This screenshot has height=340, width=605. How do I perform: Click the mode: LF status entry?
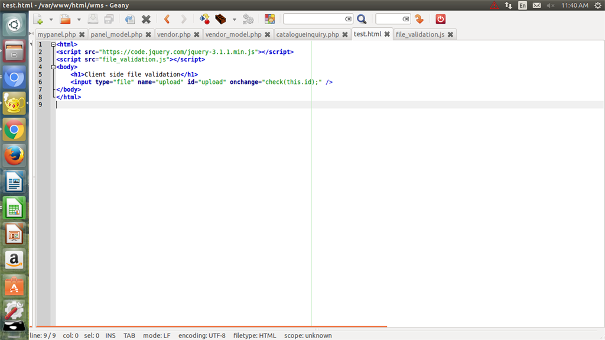(x=157, y=335)
